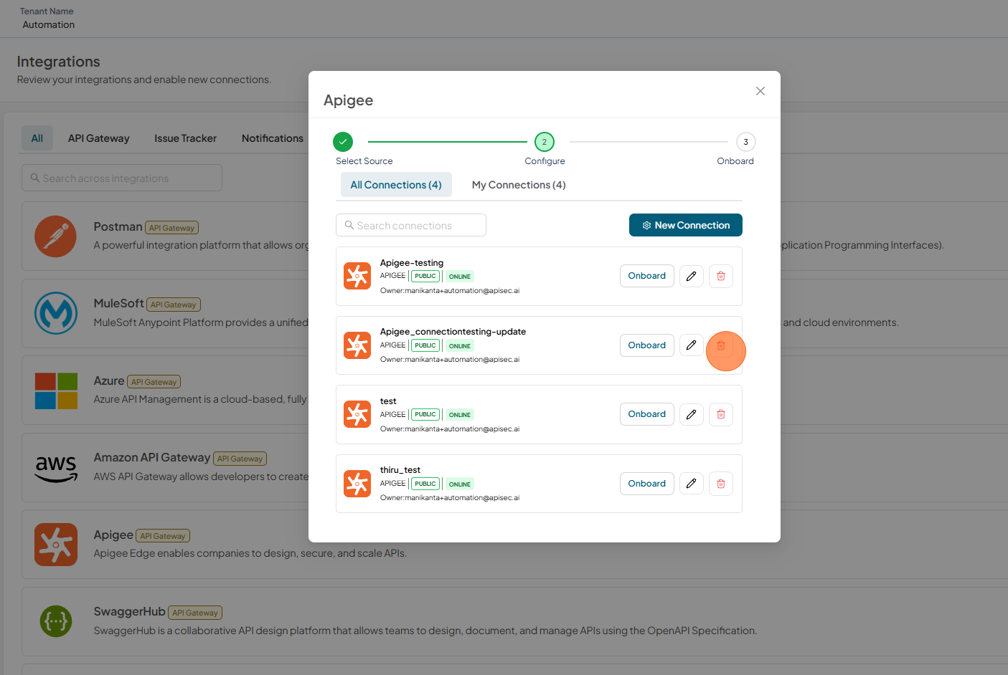Click the pencil edit icon for test connection

(x=692, y=414)
